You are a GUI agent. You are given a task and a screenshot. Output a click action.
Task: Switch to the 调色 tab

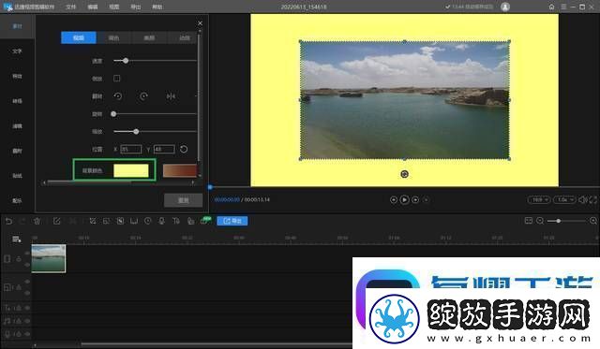pyautogui.click(x=113, y=37)
